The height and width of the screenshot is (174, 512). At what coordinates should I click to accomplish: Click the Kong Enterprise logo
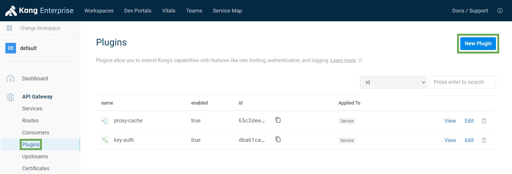click(39, 11)
